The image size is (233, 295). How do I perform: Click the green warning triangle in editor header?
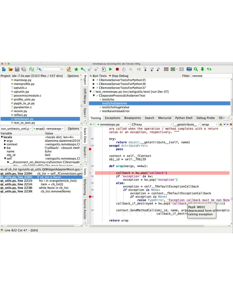coord(221,124)
